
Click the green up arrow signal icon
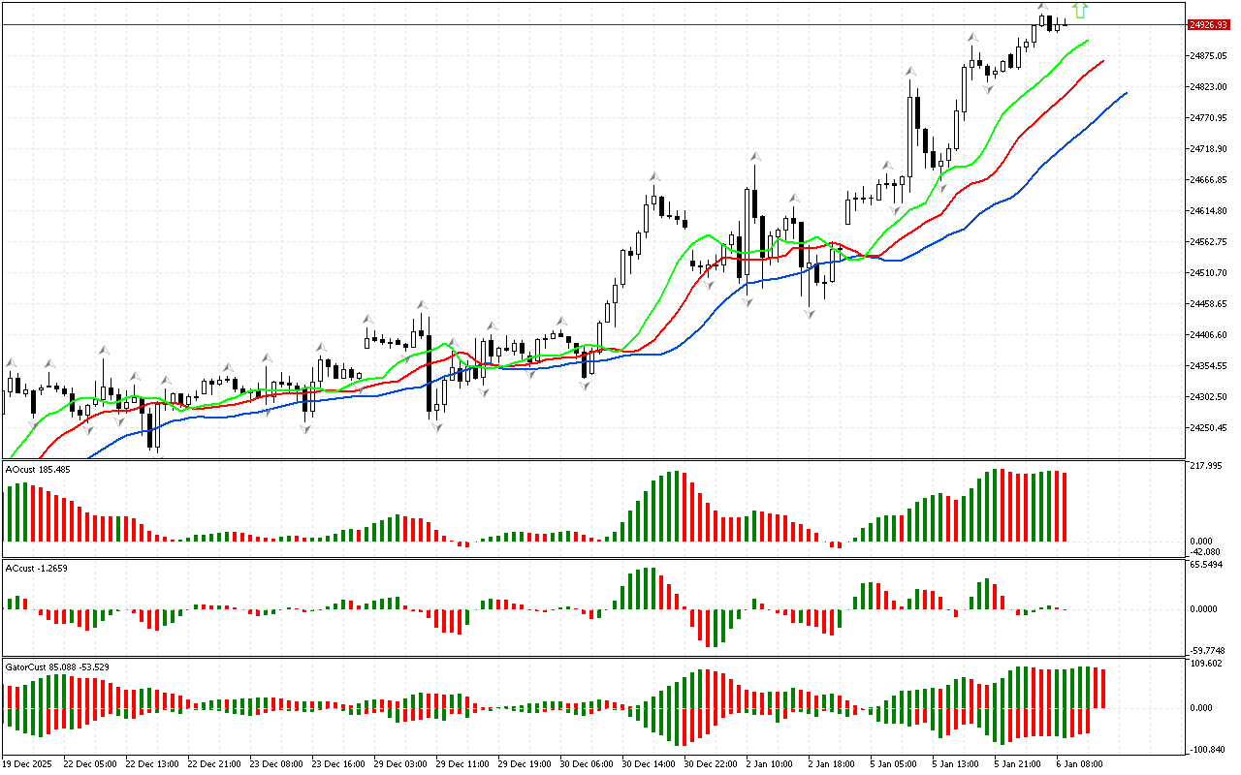1081,11
